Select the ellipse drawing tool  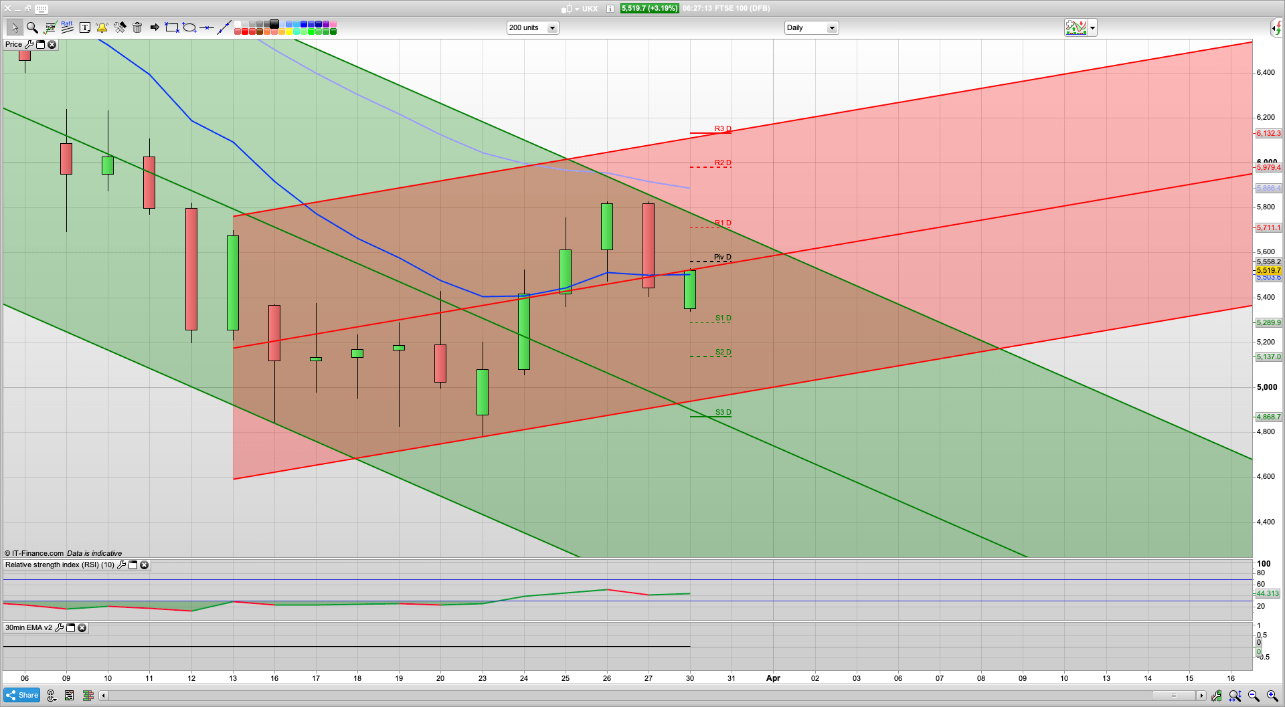[x=189, y=27]
